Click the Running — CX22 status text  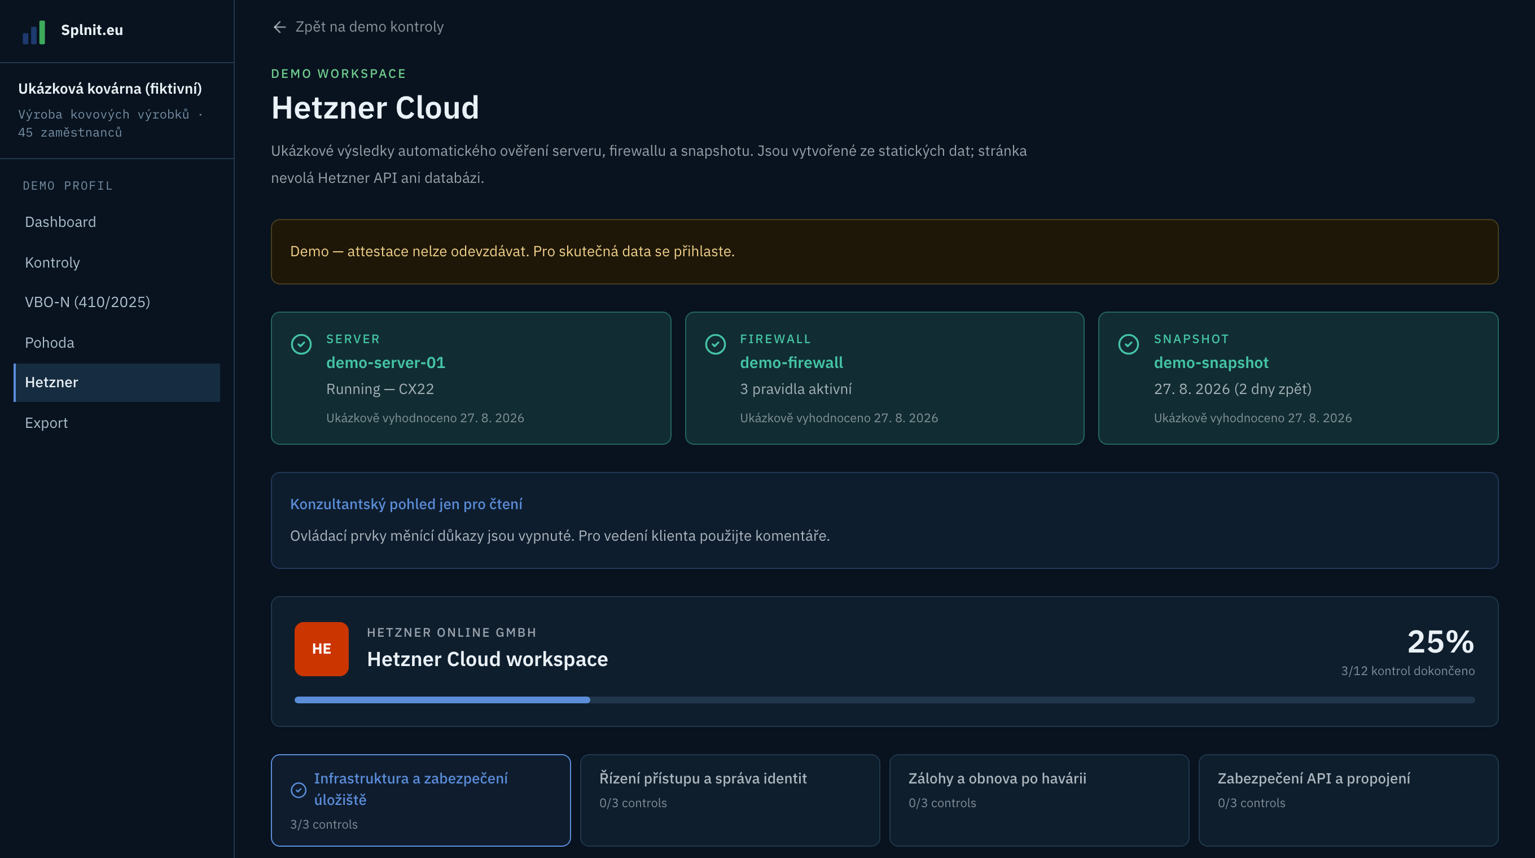click(x=380, y=389)
